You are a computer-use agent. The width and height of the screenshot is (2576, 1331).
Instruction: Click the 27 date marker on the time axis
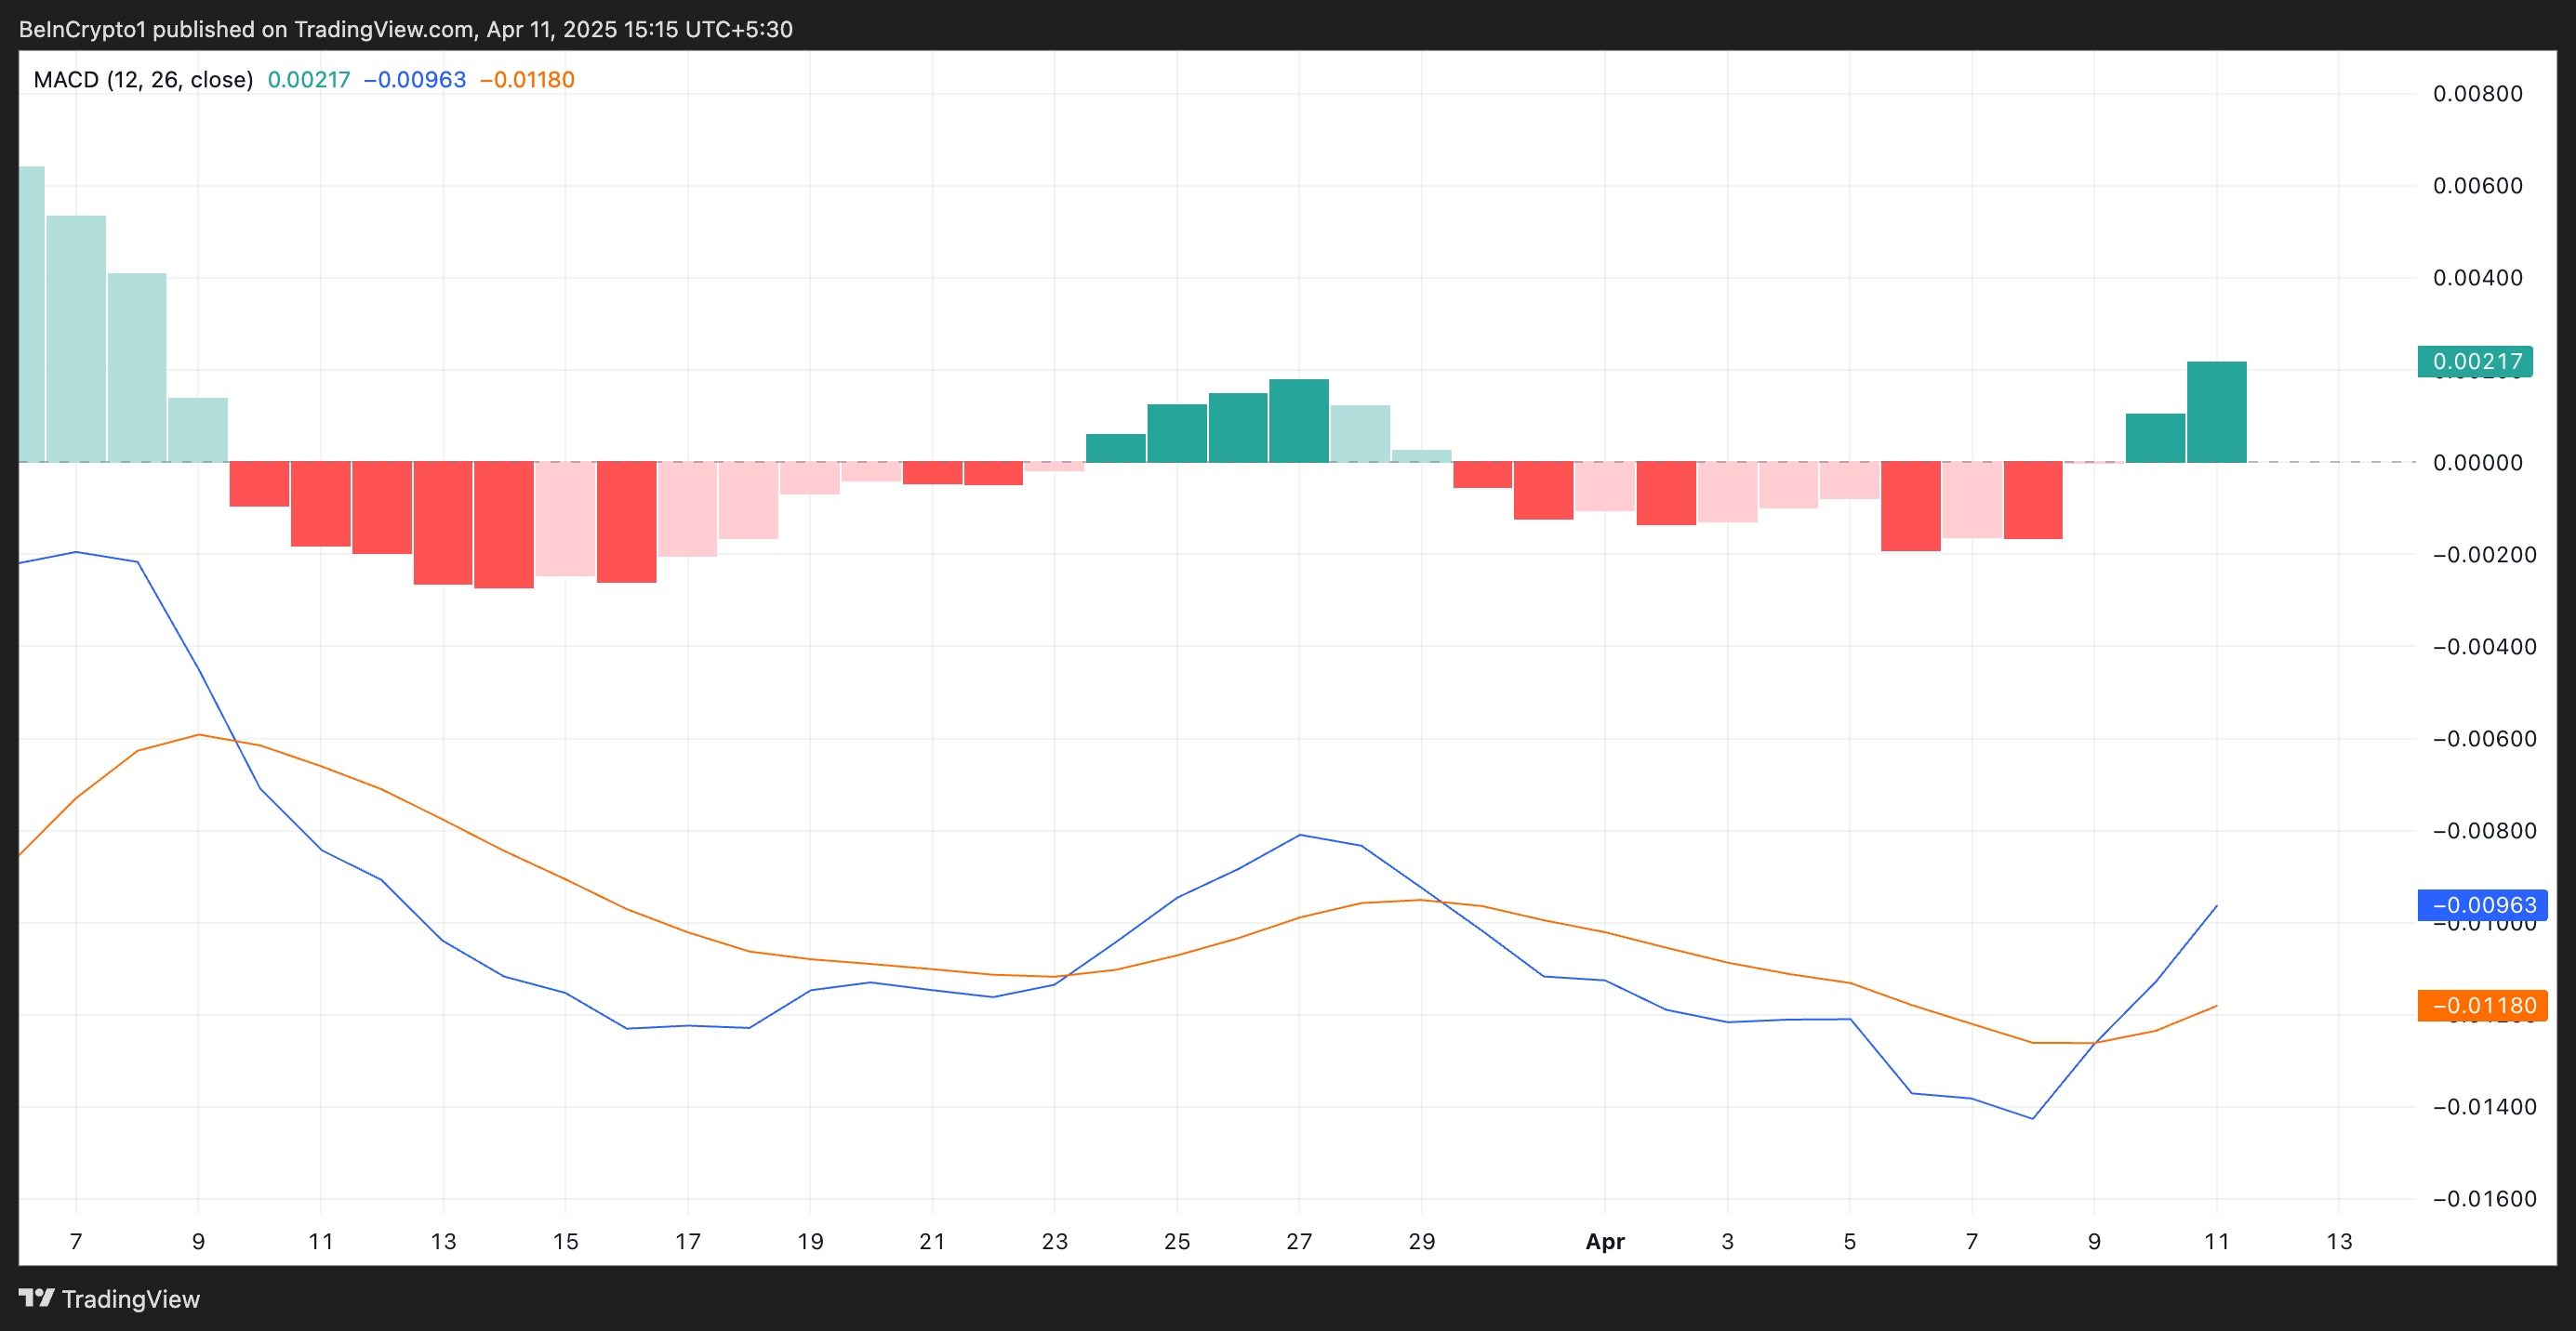point(1299,1241)
